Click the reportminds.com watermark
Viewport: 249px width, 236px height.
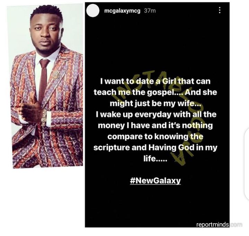(x=219, y=225)
